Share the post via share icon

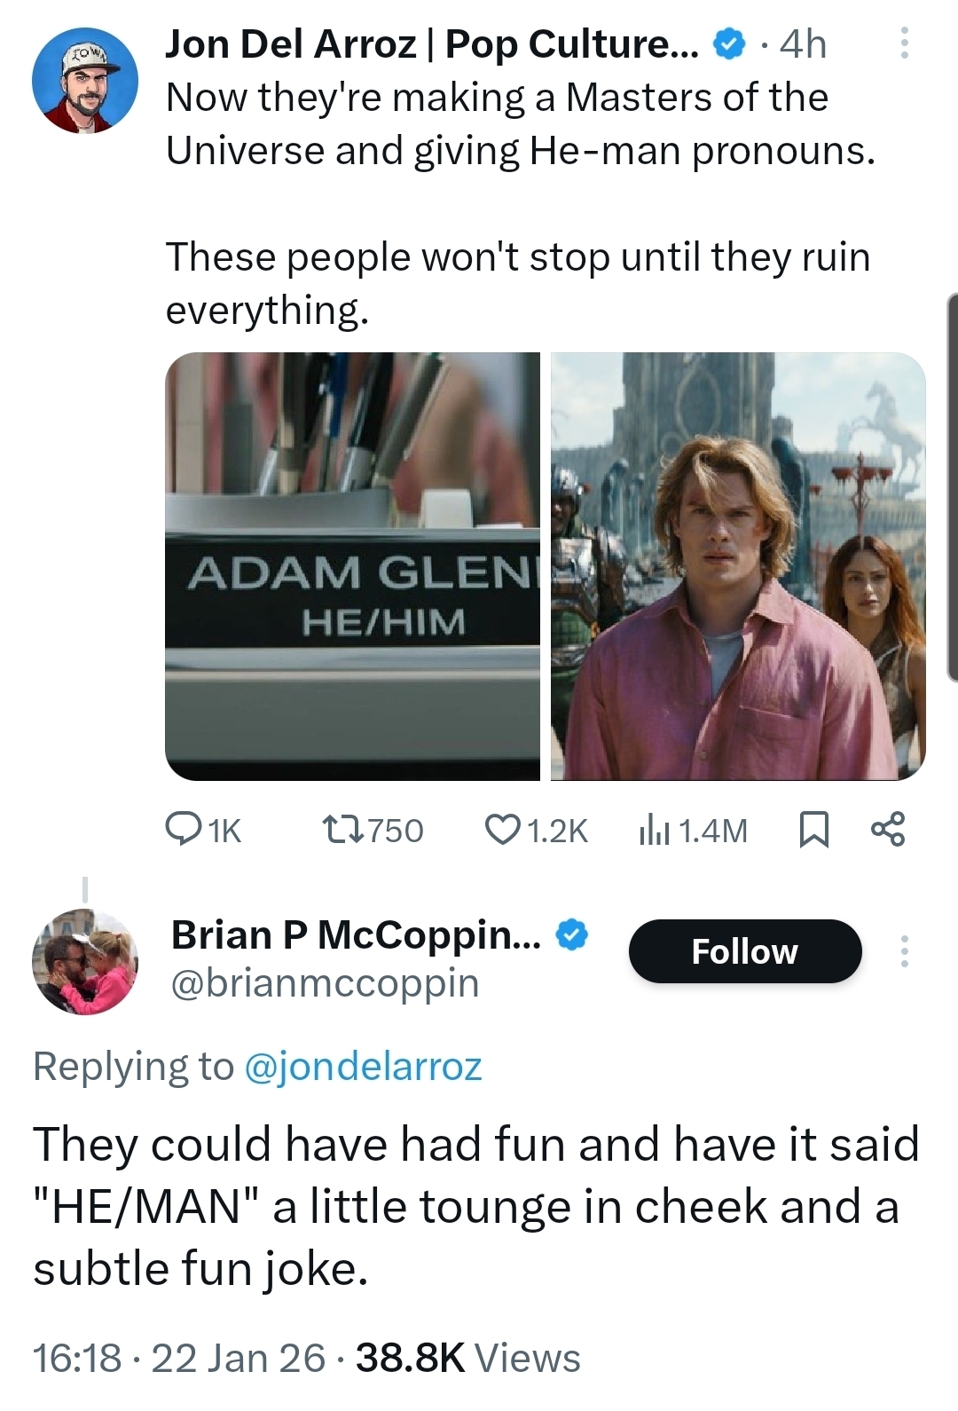(x=888, y=829)
